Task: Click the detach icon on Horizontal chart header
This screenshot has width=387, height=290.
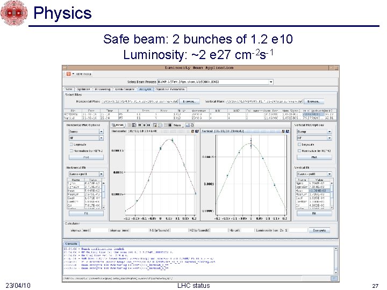Action: coord(197,131)
